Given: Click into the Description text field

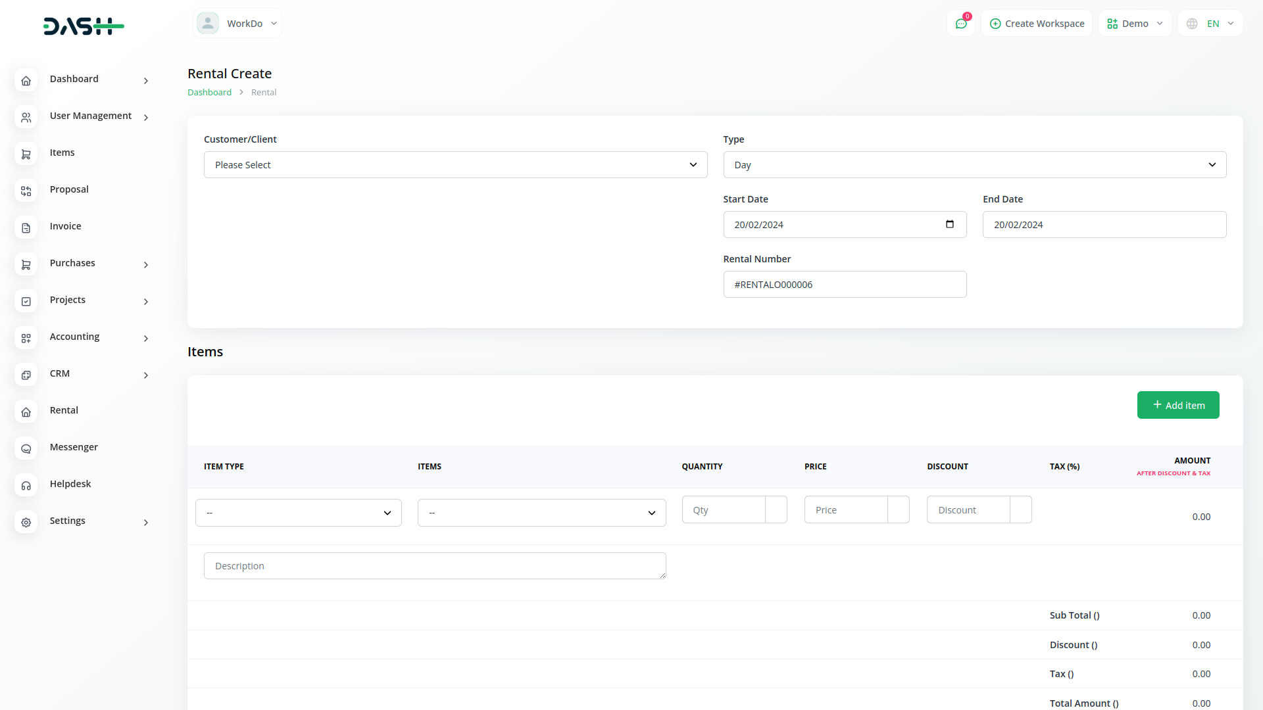Looking at the screenshot, I should [x=434, y=566].
